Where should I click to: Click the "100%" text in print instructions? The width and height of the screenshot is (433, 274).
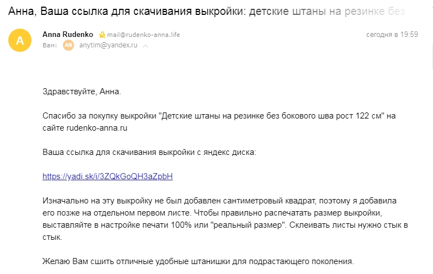[x=181, y=225]
